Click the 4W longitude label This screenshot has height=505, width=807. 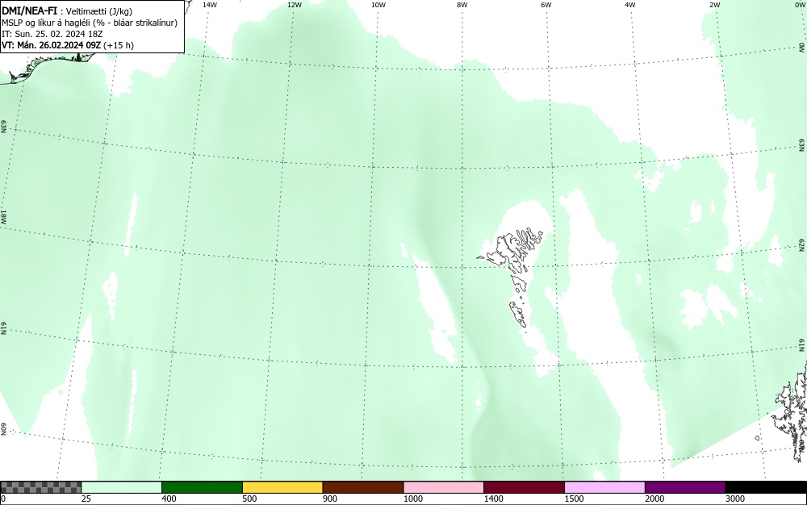[630, 5]
